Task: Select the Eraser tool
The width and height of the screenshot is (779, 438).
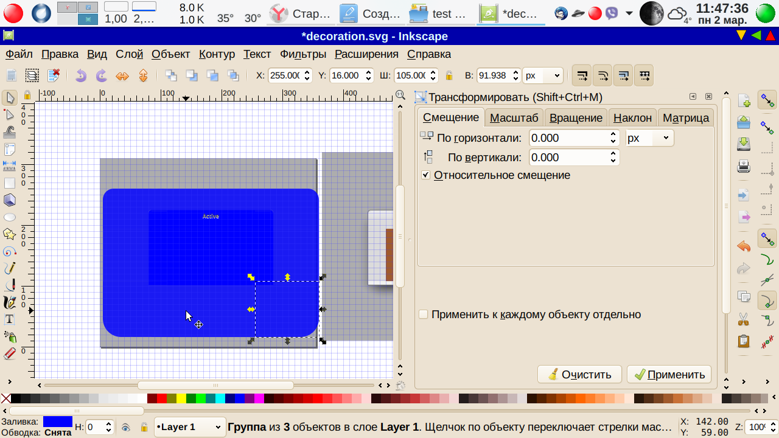Action: coord(10,353)
